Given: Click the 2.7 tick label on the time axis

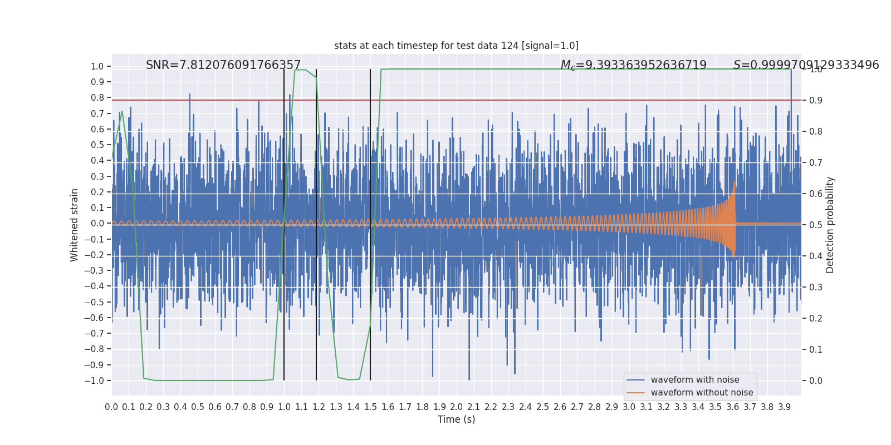Looking at the screenshot, I should 577,407.
